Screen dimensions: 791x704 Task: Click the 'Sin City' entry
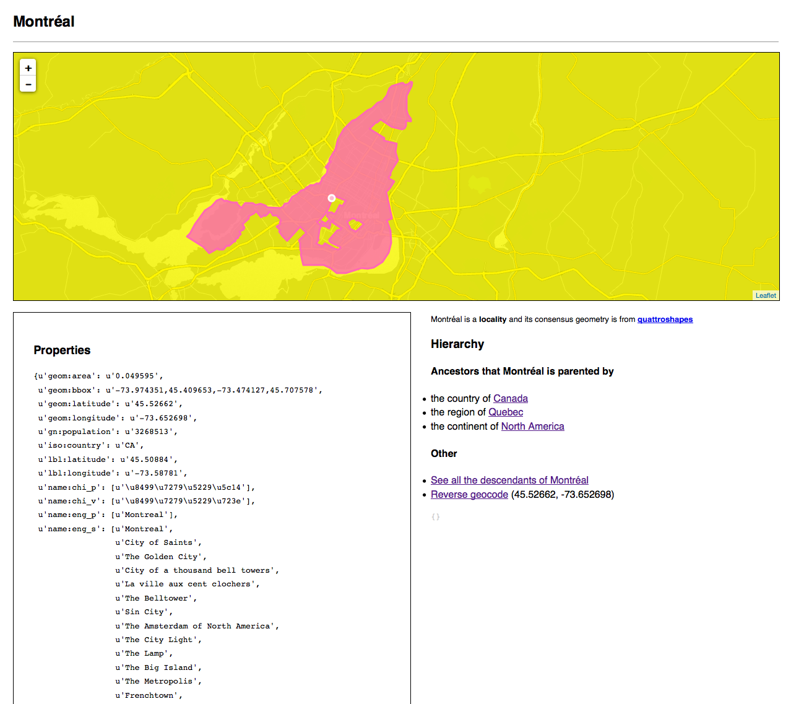pyautogui.click(x=144, y=612)
